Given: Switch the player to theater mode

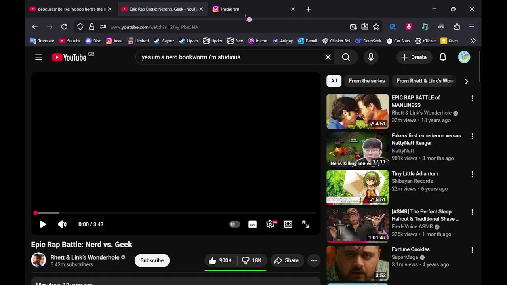Looking at the screenshot, I should 288,224.
